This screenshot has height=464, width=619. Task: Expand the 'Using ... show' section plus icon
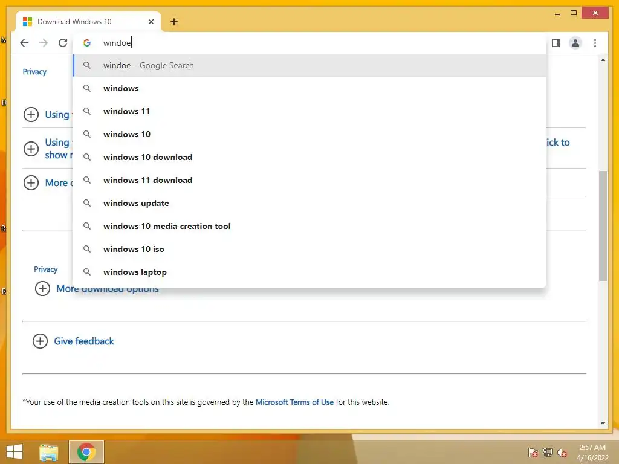31,149
